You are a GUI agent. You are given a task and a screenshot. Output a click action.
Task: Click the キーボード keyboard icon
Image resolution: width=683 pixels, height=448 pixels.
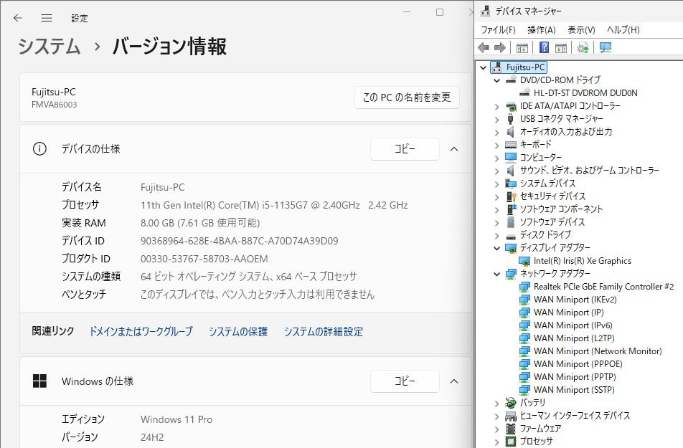pyautogui.click(x=511, y=145)
